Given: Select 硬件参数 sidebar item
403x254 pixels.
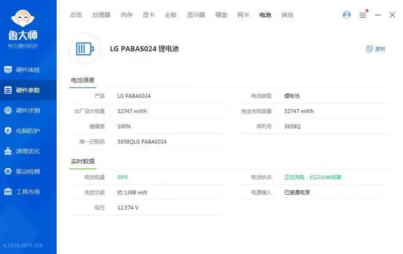Looking at the screenshot, I should [x=28, y=90].
